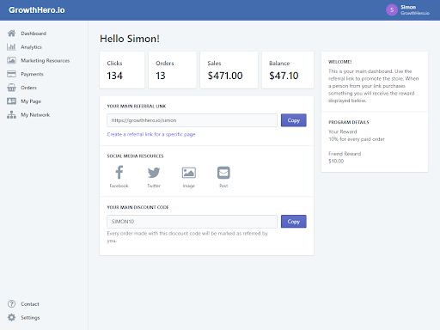Open the Dashboard menu item
The image size is (440, 330).
pos(34,34)
